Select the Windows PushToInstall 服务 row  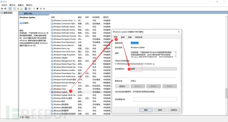click(81, 79)
